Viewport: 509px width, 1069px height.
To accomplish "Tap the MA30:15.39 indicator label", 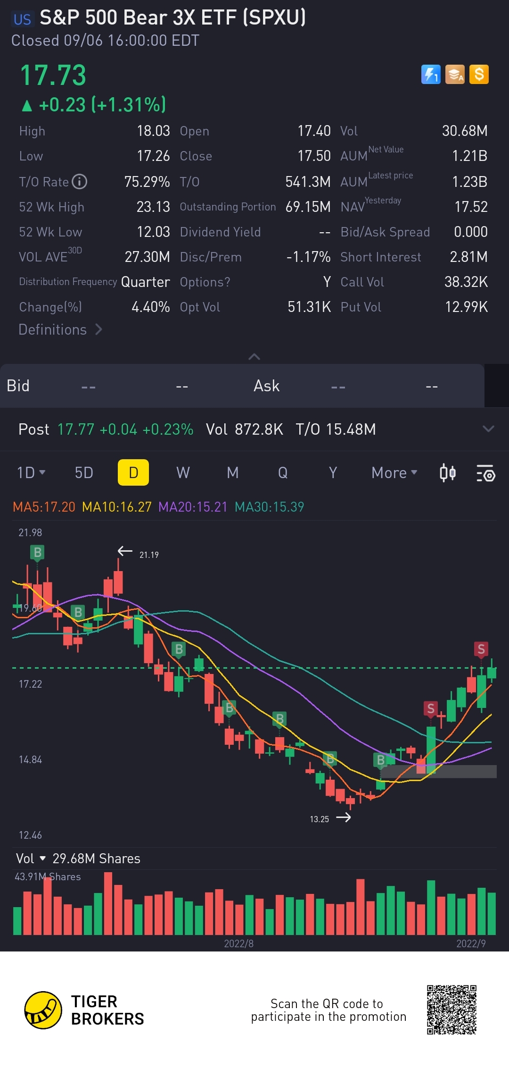I will (x=269, y=507).
